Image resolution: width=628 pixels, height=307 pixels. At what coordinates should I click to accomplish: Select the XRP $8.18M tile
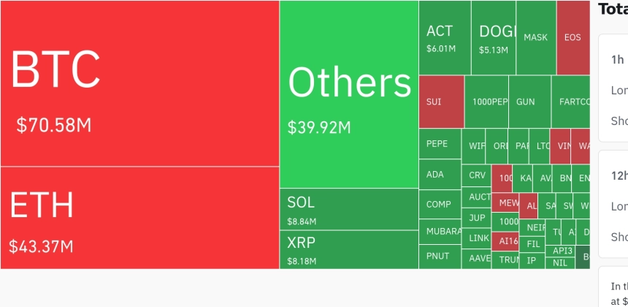tap(349, 250)
